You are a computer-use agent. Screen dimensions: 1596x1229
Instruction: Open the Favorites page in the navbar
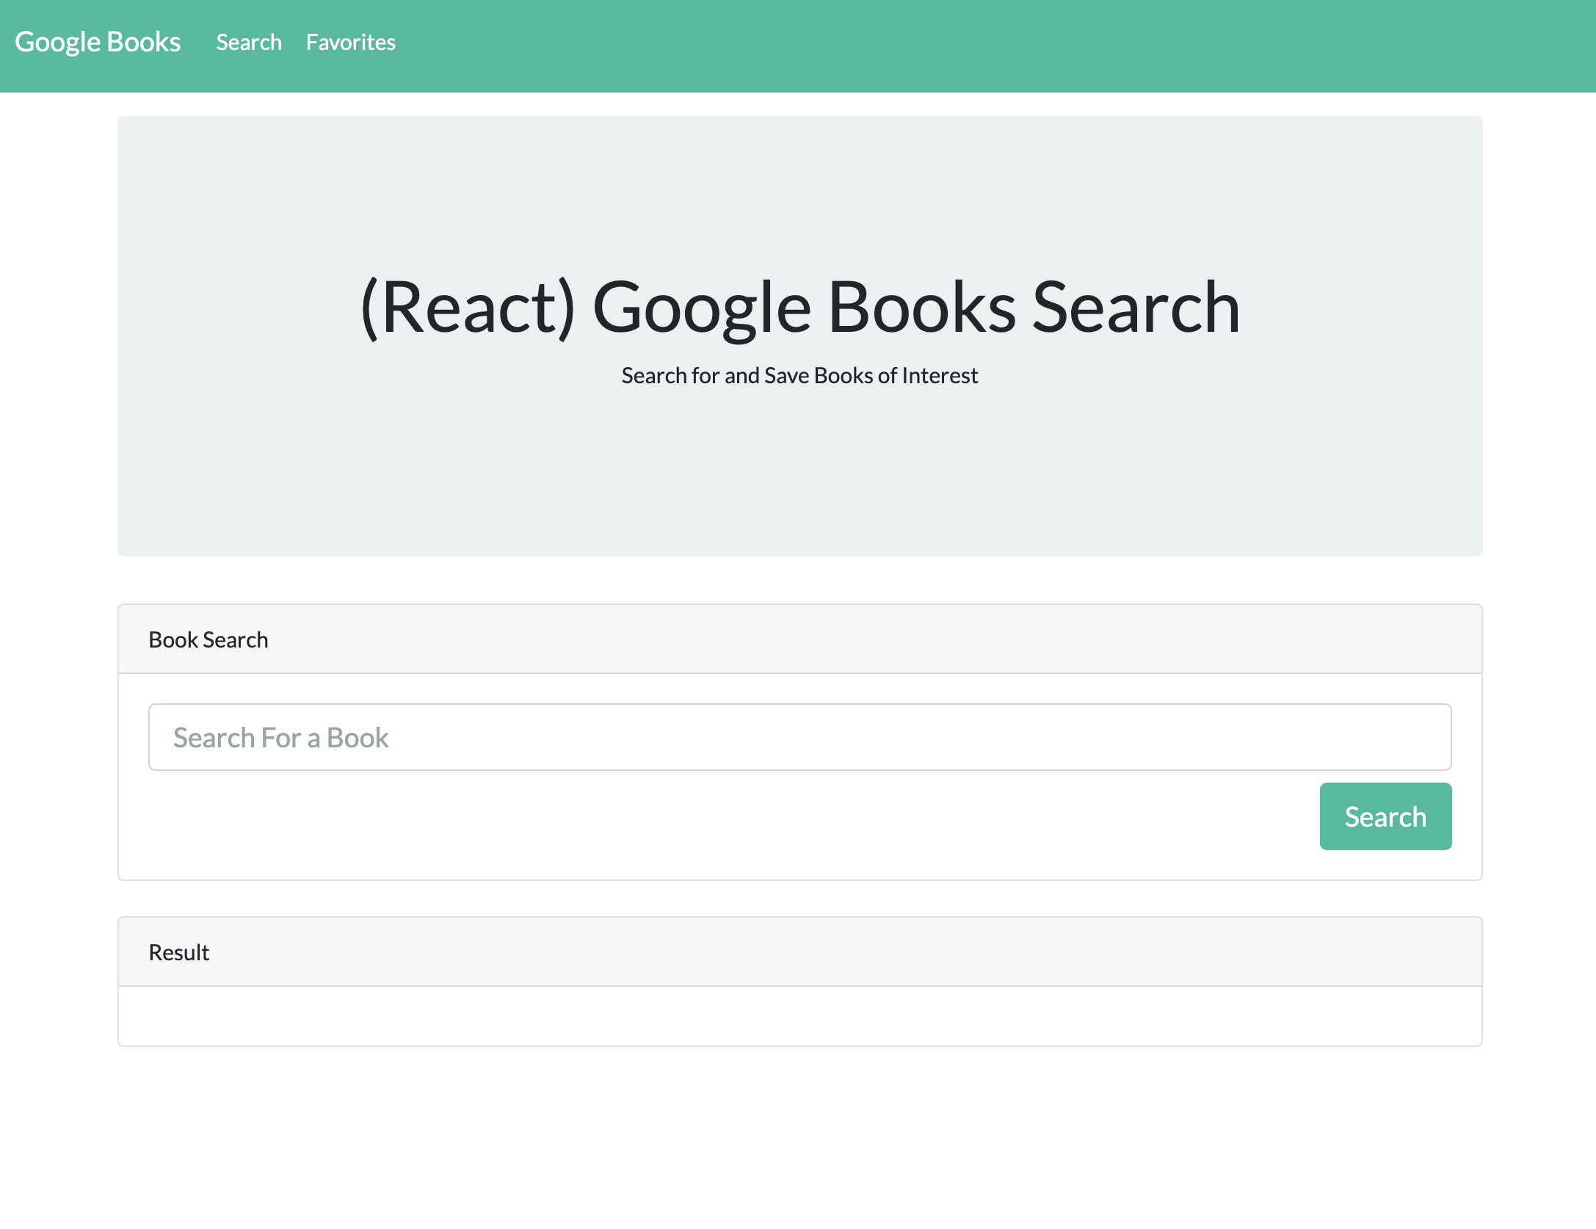pos(351,43)
